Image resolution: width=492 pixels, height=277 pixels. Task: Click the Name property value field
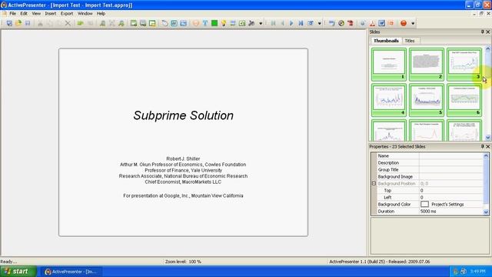(x=451, y=155)
